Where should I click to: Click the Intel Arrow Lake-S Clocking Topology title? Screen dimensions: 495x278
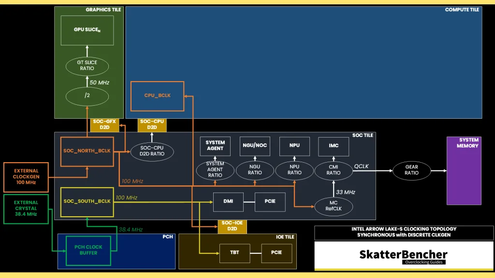404,232
